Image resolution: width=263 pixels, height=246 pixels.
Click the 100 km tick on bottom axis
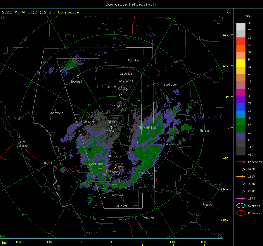click(172, 242)
